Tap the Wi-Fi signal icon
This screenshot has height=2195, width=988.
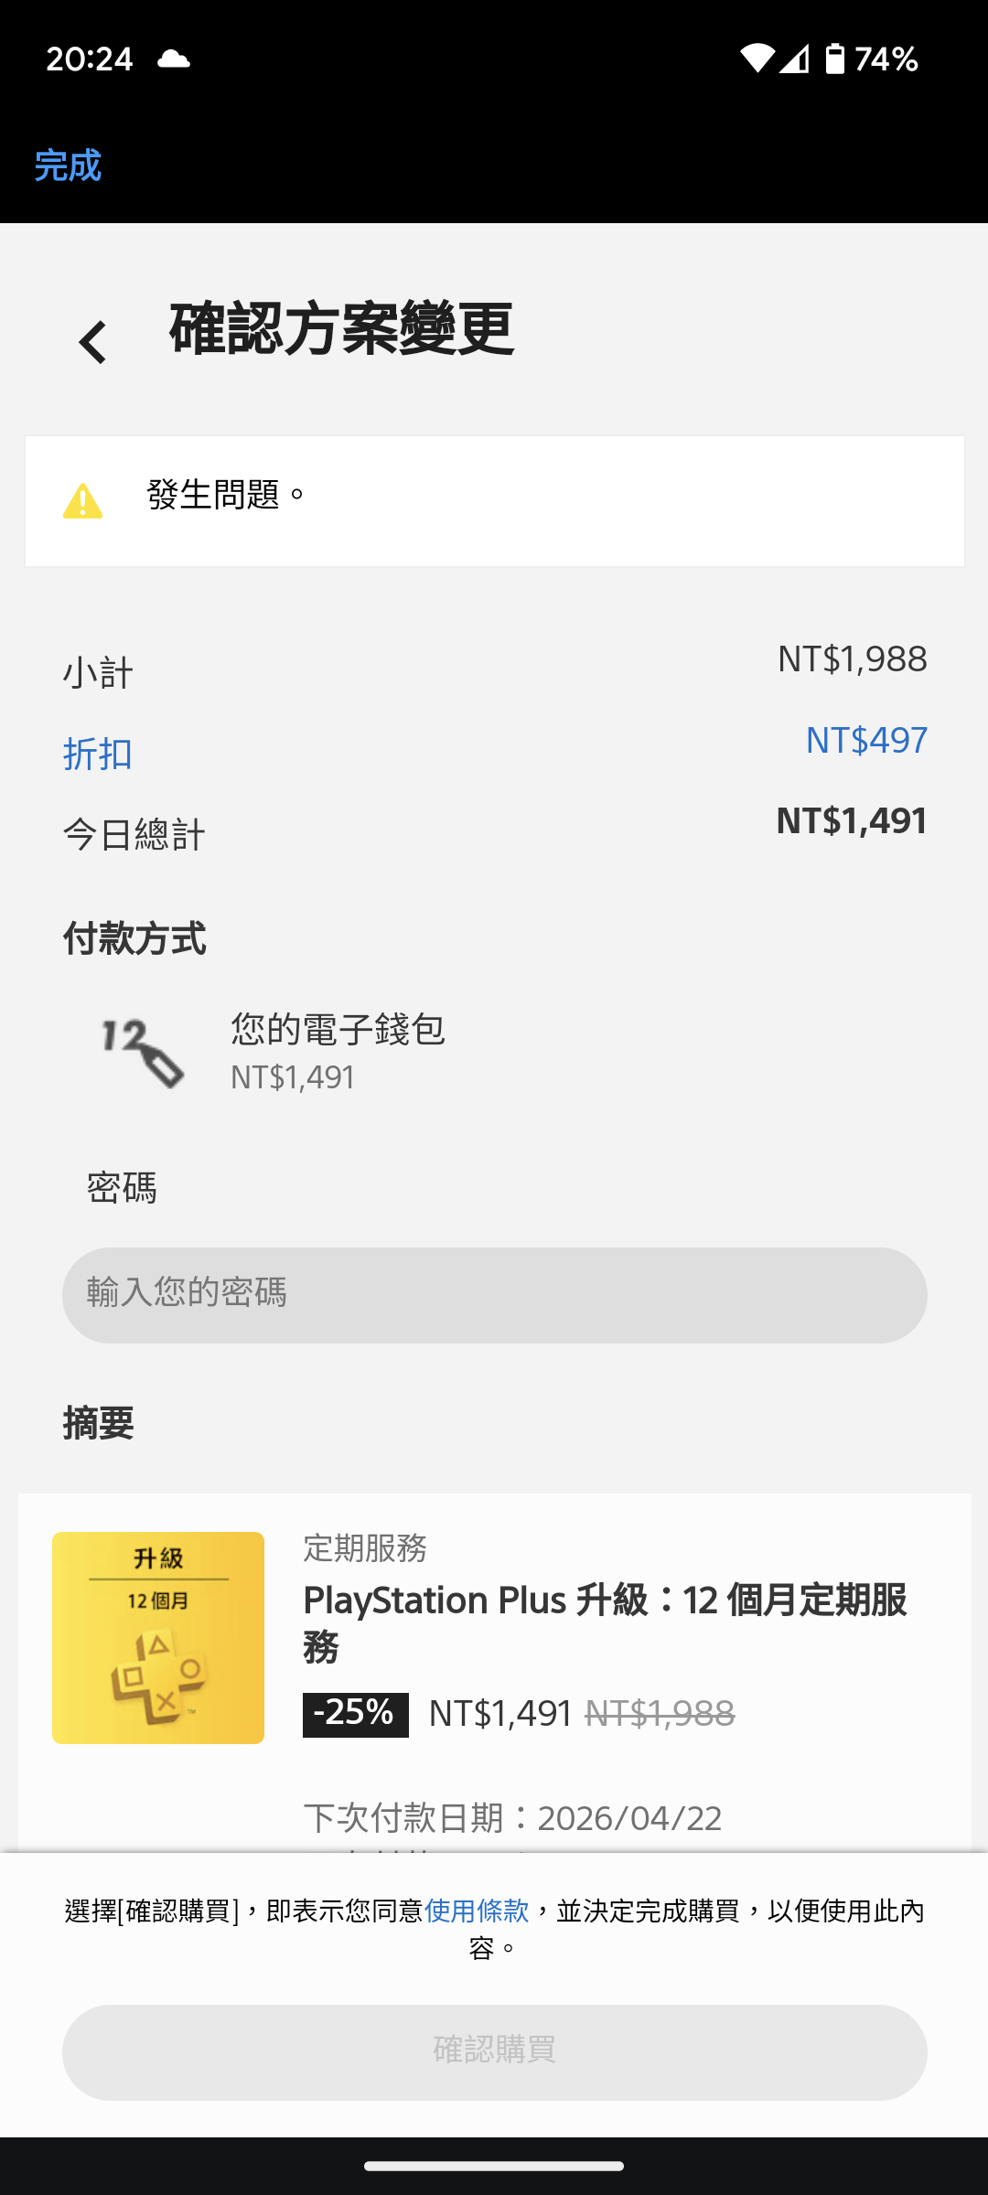[x=757, y=59]
